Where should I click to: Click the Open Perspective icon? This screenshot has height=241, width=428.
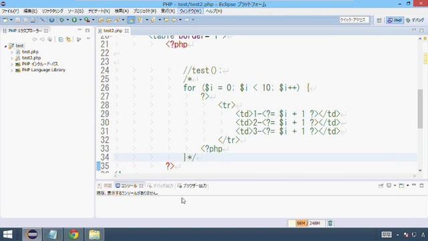coord(379,21)
